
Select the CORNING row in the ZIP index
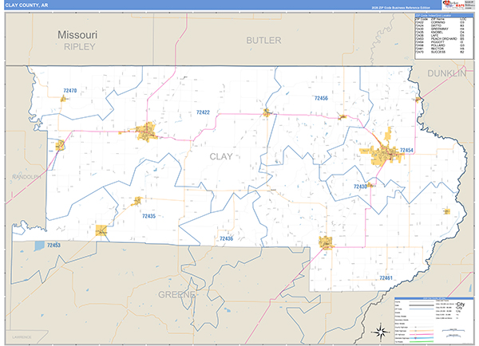pos(440,22)
